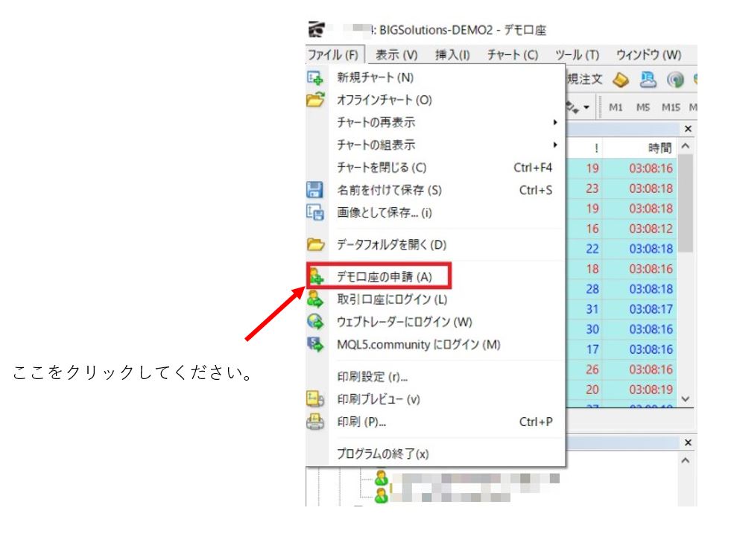This screenshot has height=537, width=734.
Task: Click the Market Watch scrollbar down arrow
Action: [x=687, y=399]
